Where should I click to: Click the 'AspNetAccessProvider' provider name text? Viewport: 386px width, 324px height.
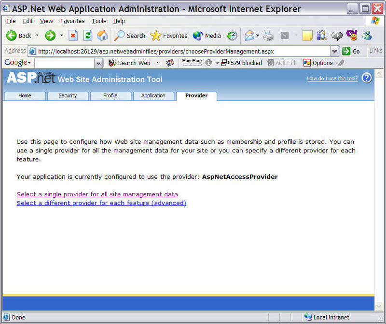[x=240, y=177]
